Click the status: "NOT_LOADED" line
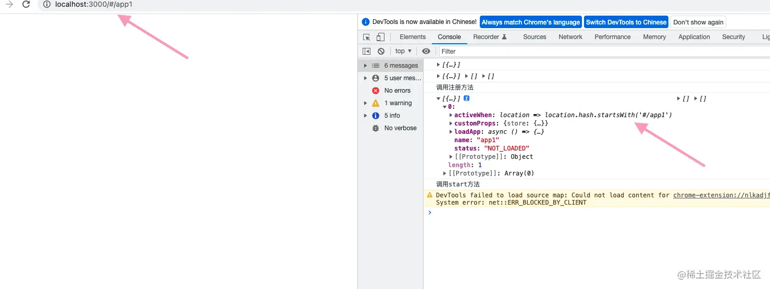 click(x=491, y=148)
